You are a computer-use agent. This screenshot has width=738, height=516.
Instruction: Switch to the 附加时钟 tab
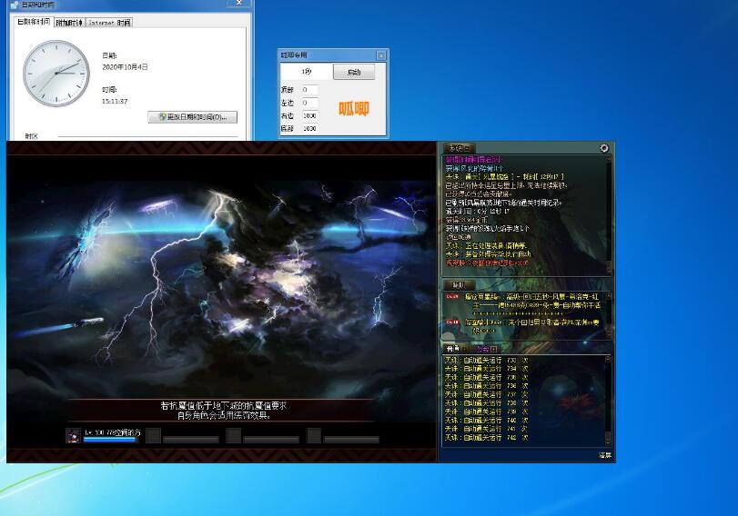tap(69, 23)
